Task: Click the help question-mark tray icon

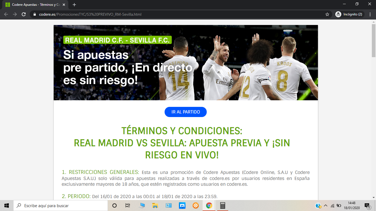Action: (318, 206)
